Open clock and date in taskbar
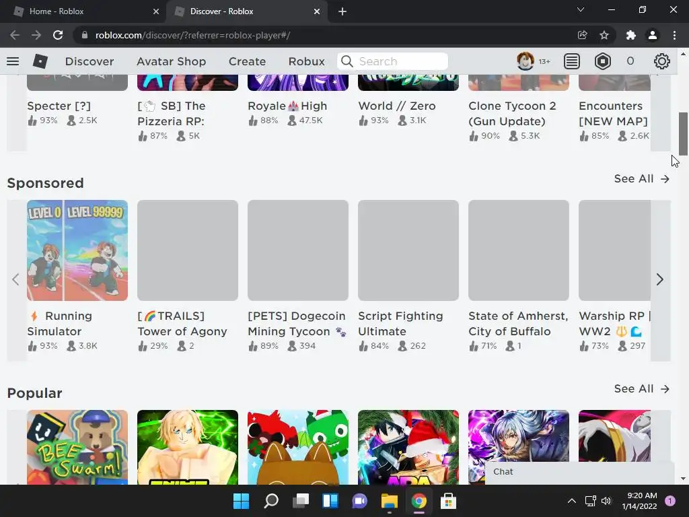 coord(639,501)
